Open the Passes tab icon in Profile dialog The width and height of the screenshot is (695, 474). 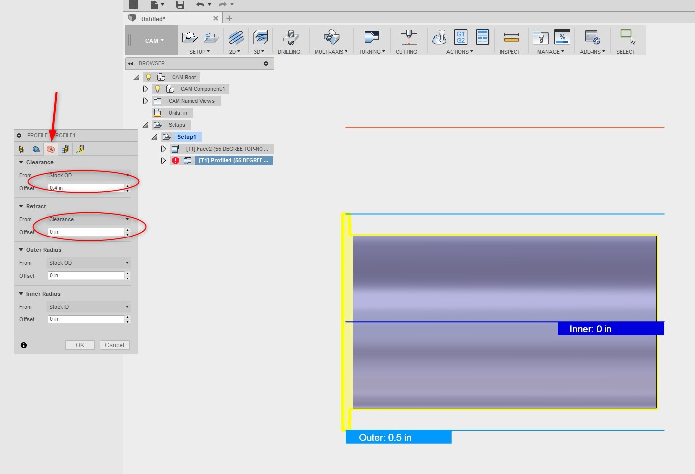65,149
